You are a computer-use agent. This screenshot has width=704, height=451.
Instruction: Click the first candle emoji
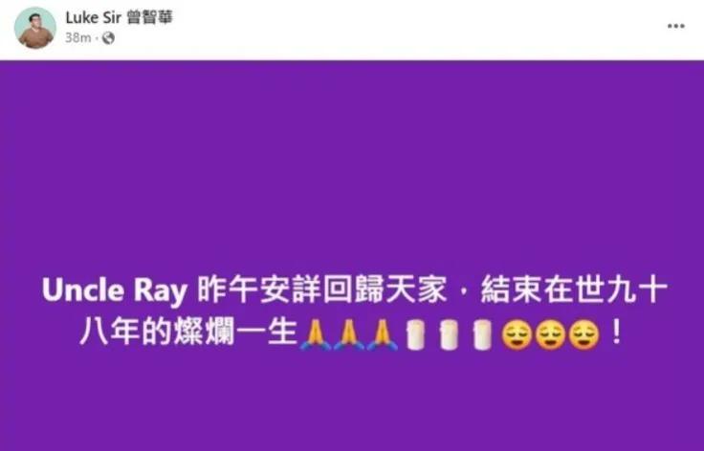point(416,334)
